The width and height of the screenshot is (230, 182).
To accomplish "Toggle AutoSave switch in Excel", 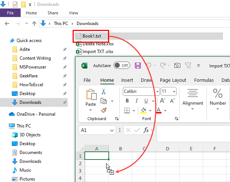I will click(x=122, y=66).
